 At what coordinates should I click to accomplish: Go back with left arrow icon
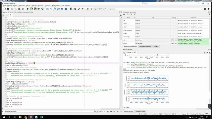click(x=88, y=9)
